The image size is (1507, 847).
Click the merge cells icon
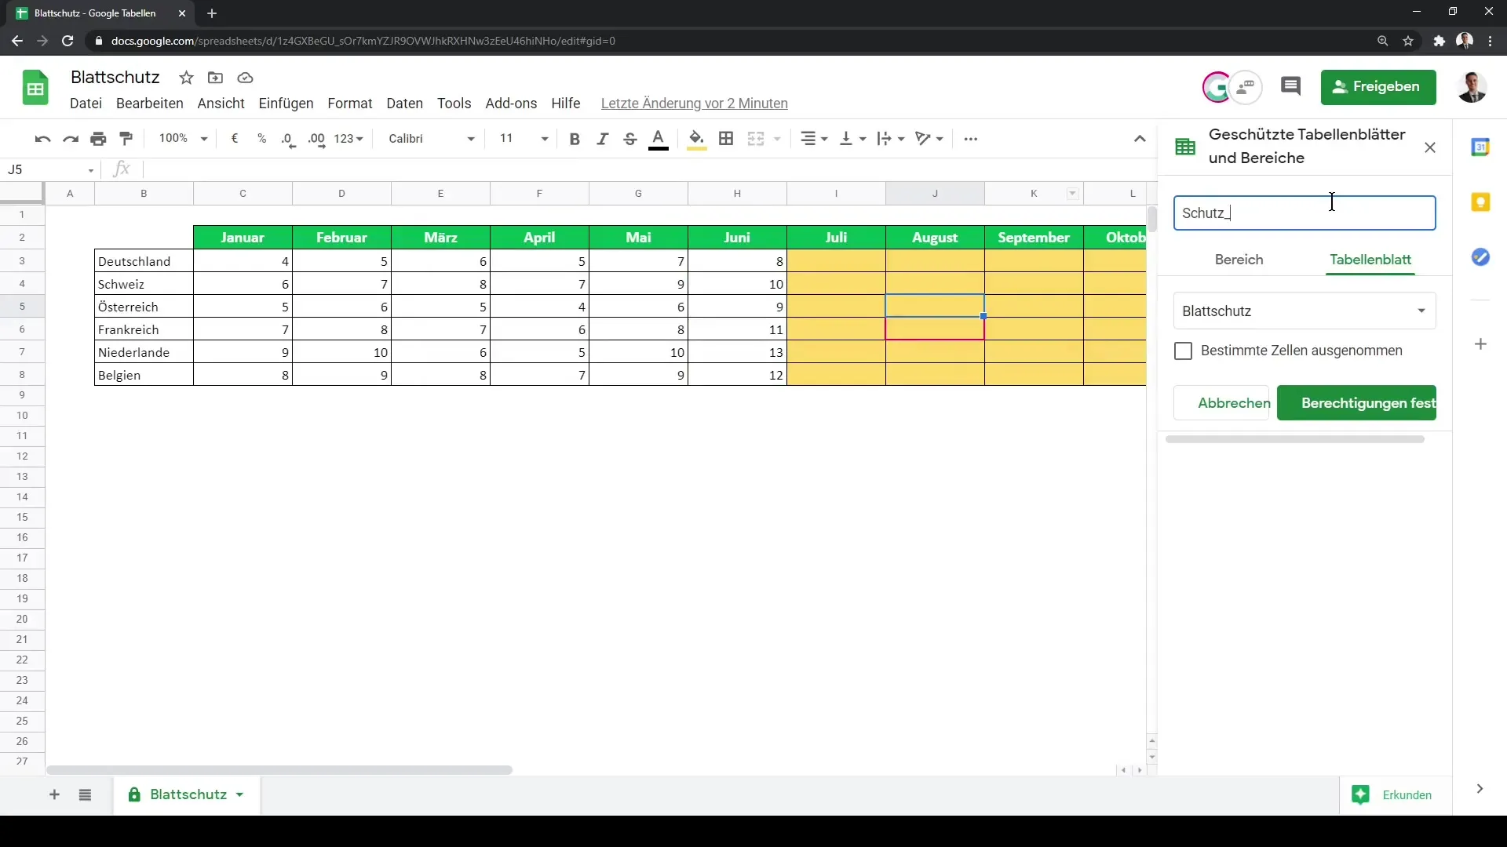[x=756, y=139]
